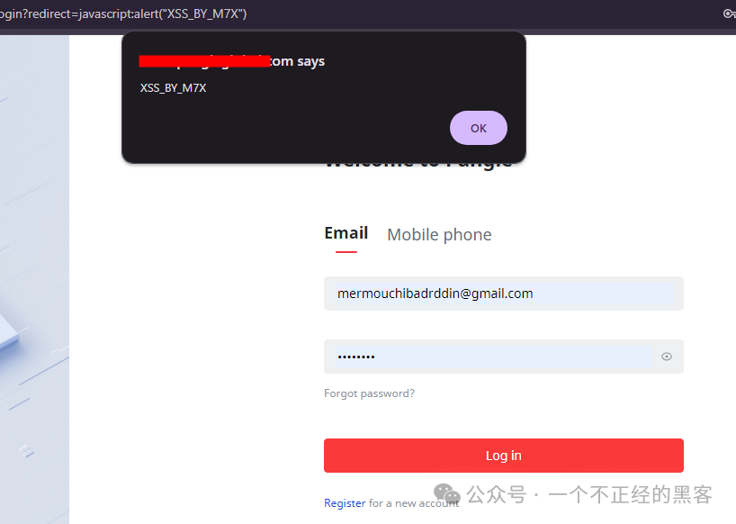Viewport: 736px width, 524px height.
Task: Open the Forgot password? link
Action: tap(370, 393)
